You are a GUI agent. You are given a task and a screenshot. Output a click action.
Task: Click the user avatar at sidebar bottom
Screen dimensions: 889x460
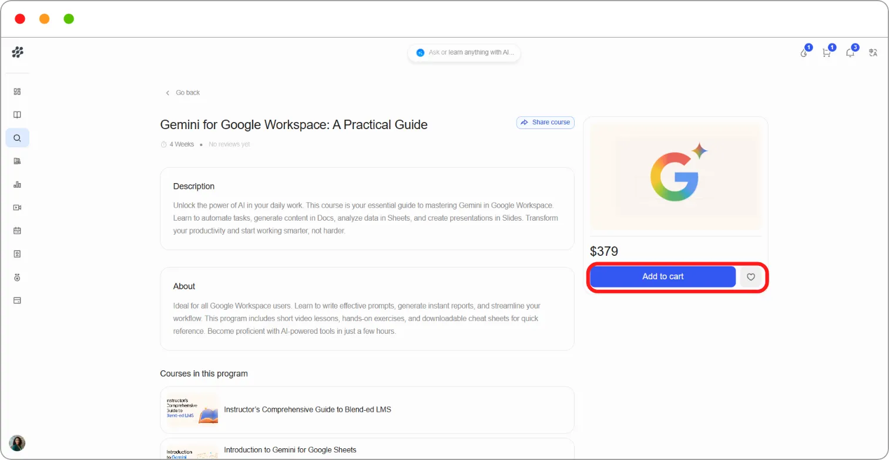click(17, 443)
